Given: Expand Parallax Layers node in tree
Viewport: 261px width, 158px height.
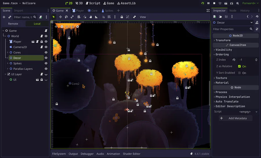Looking at the screenshot, I should pos(8,69).
